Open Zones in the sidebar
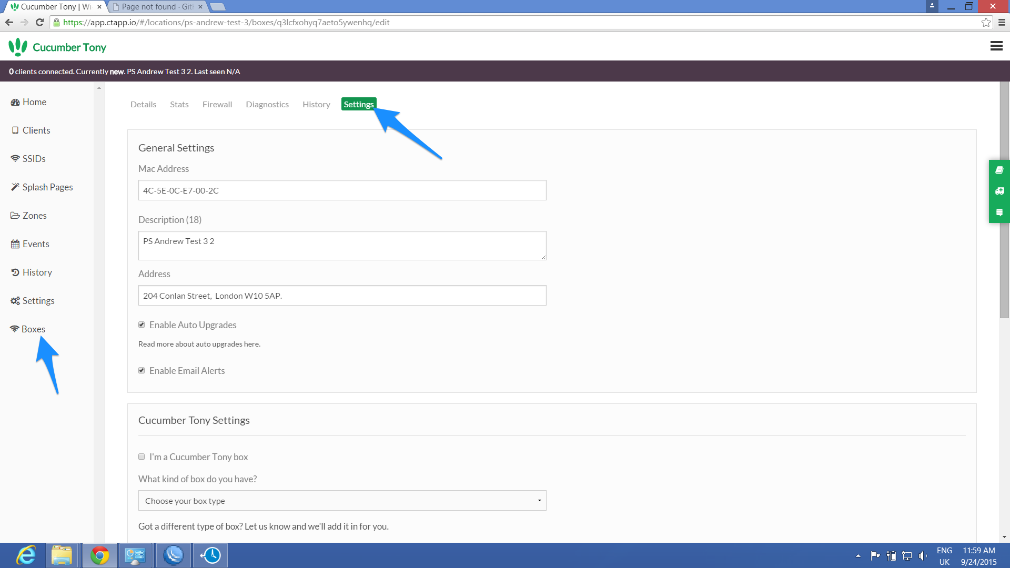 (34, 216)
